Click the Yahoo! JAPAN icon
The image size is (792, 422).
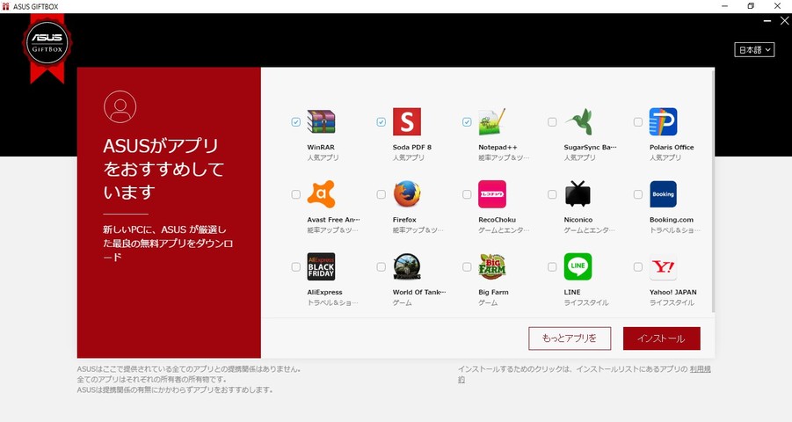(663, 267)
